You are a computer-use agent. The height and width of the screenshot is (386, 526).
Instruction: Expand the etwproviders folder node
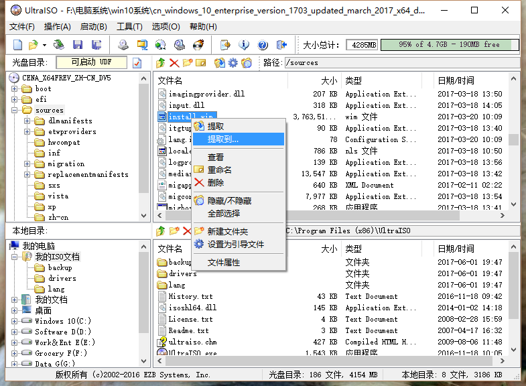[x=27, y=132]
